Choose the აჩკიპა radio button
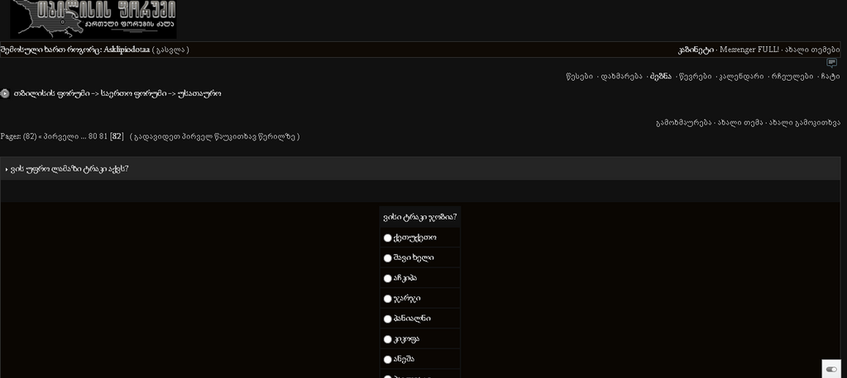 (x=387, y=279)
